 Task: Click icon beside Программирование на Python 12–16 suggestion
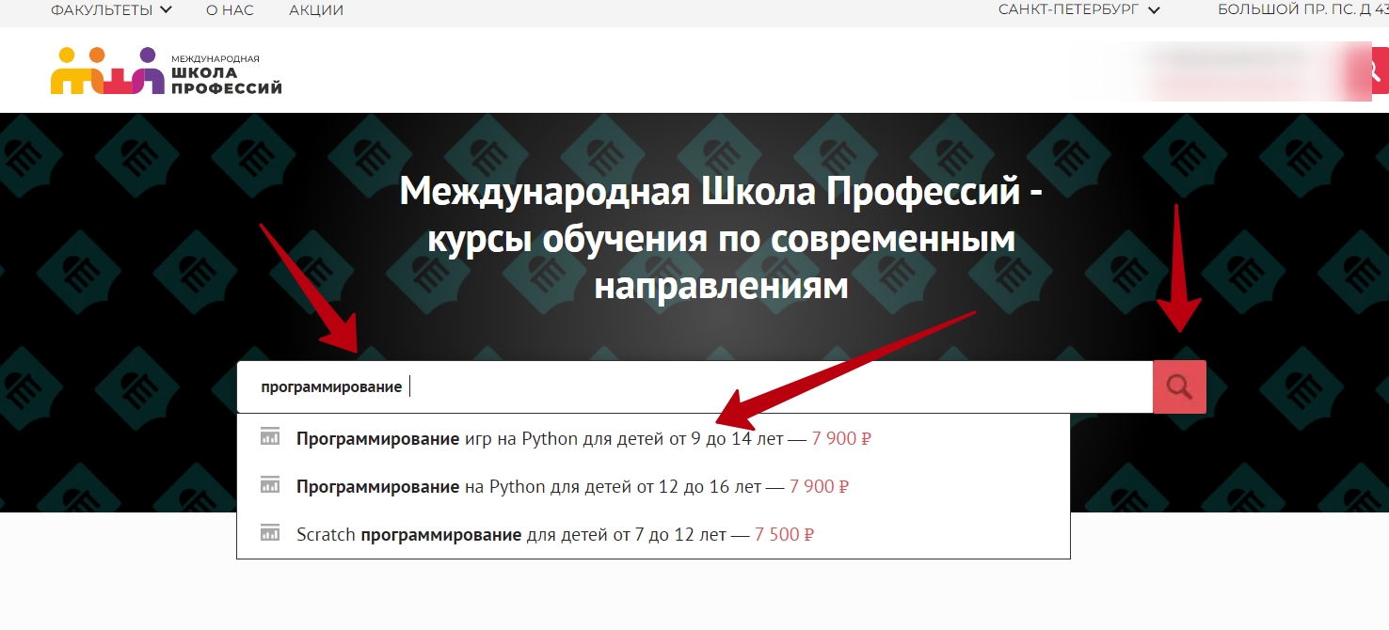[270, 486]
